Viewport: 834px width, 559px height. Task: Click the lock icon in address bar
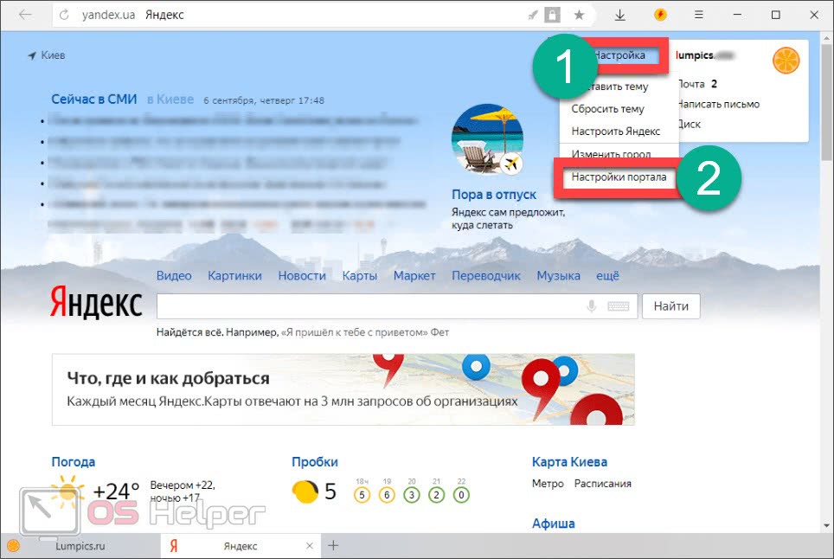point(553,15)
